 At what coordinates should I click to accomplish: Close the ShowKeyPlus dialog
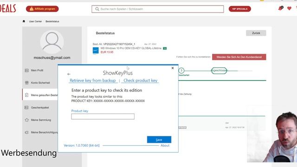tap(173, 68)
